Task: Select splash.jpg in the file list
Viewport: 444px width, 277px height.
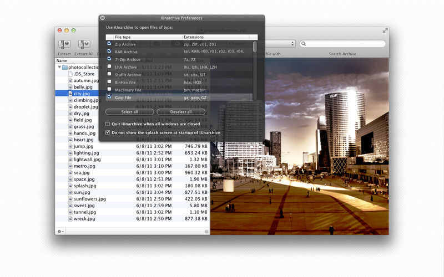Action: tap(85, 186)
